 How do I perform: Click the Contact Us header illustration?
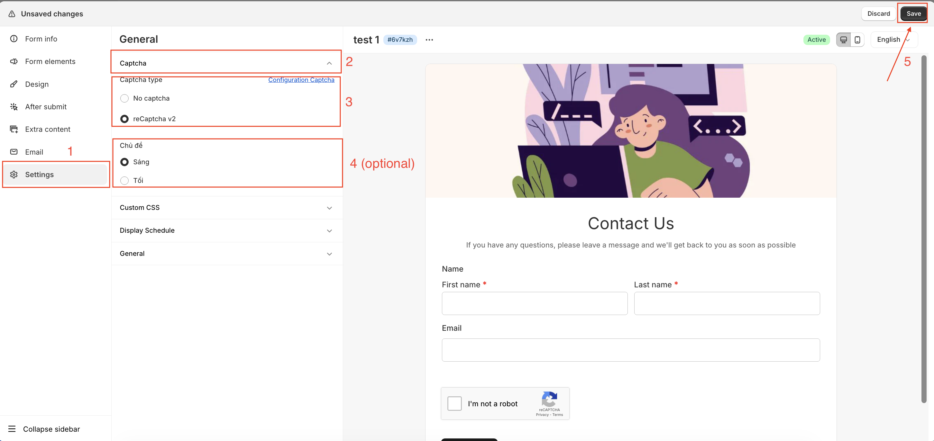[x=630, y=131]
